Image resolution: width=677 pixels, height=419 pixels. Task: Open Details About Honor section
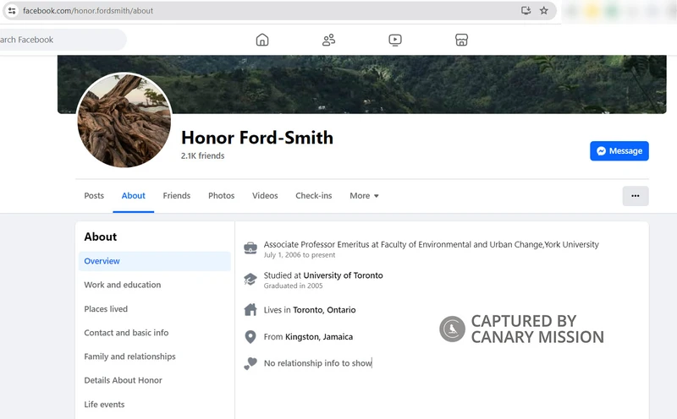coord(155,380)
